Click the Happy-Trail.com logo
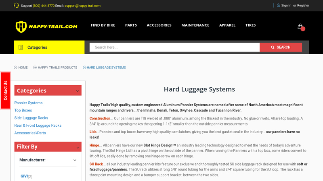 (x=46, y=27)
